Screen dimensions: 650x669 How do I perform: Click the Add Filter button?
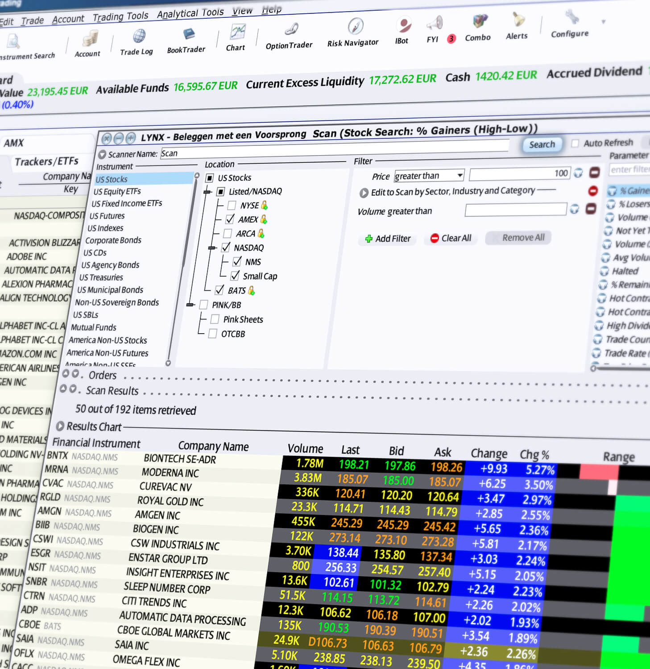click(x=388, y=239)
